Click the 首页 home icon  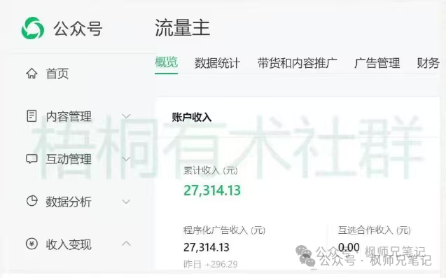[32, 74]
